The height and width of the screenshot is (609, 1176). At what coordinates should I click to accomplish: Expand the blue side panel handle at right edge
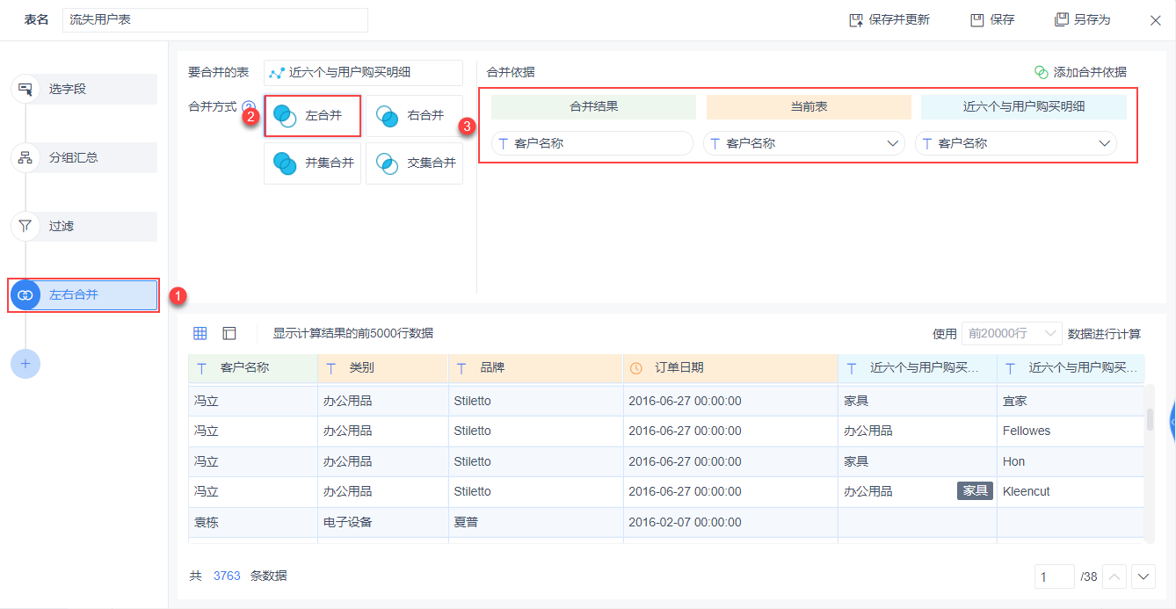(x=1172, y=424)
